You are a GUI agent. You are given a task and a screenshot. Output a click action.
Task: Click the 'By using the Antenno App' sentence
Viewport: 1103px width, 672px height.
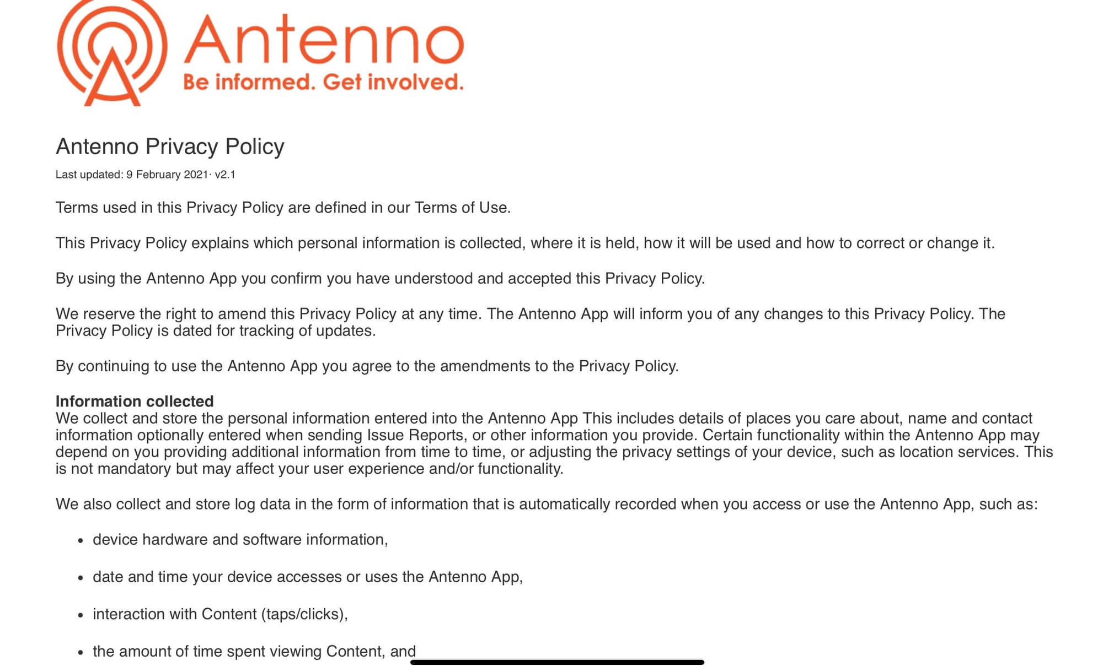(380, 278)
